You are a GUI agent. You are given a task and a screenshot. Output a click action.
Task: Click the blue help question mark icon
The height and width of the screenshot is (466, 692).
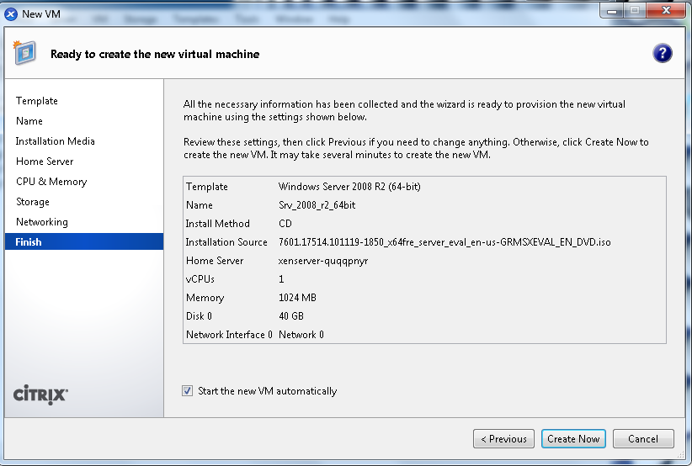click(x=662, y=53)
